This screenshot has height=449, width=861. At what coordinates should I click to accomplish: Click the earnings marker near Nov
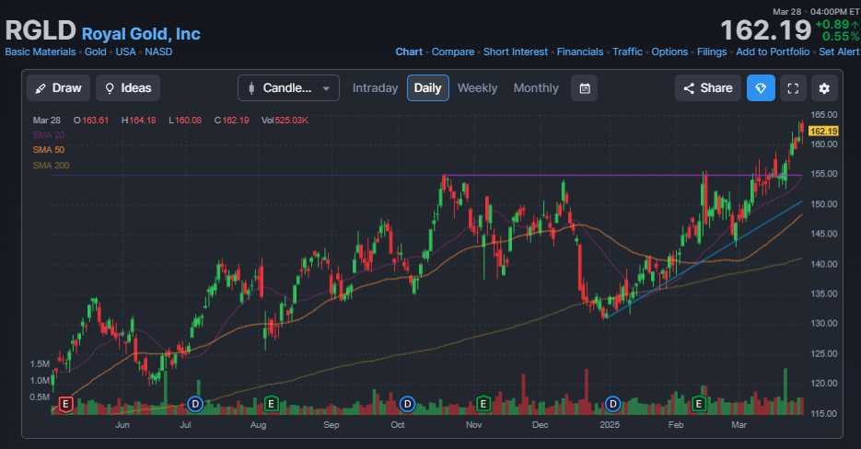pyautogui.click(x=483, y=405)
